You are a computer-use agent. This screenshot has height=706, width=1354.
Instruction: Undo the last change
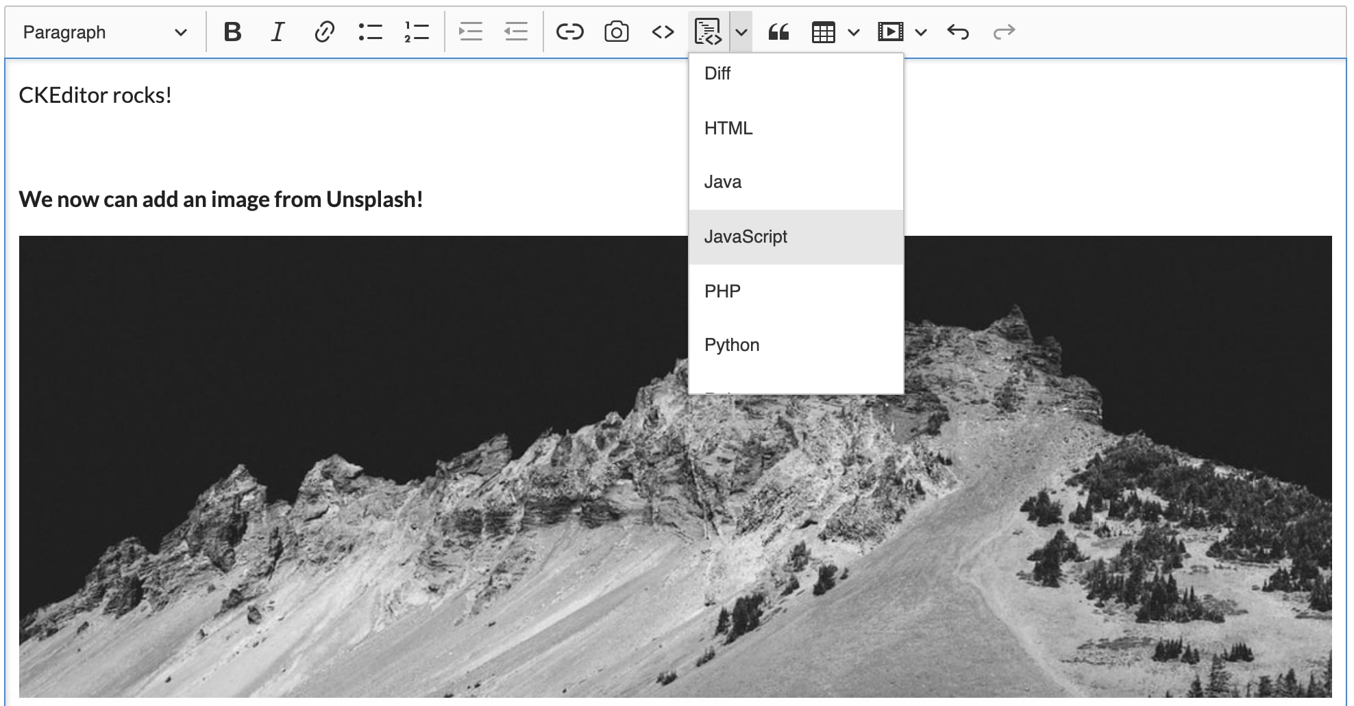tap(958, 32)
